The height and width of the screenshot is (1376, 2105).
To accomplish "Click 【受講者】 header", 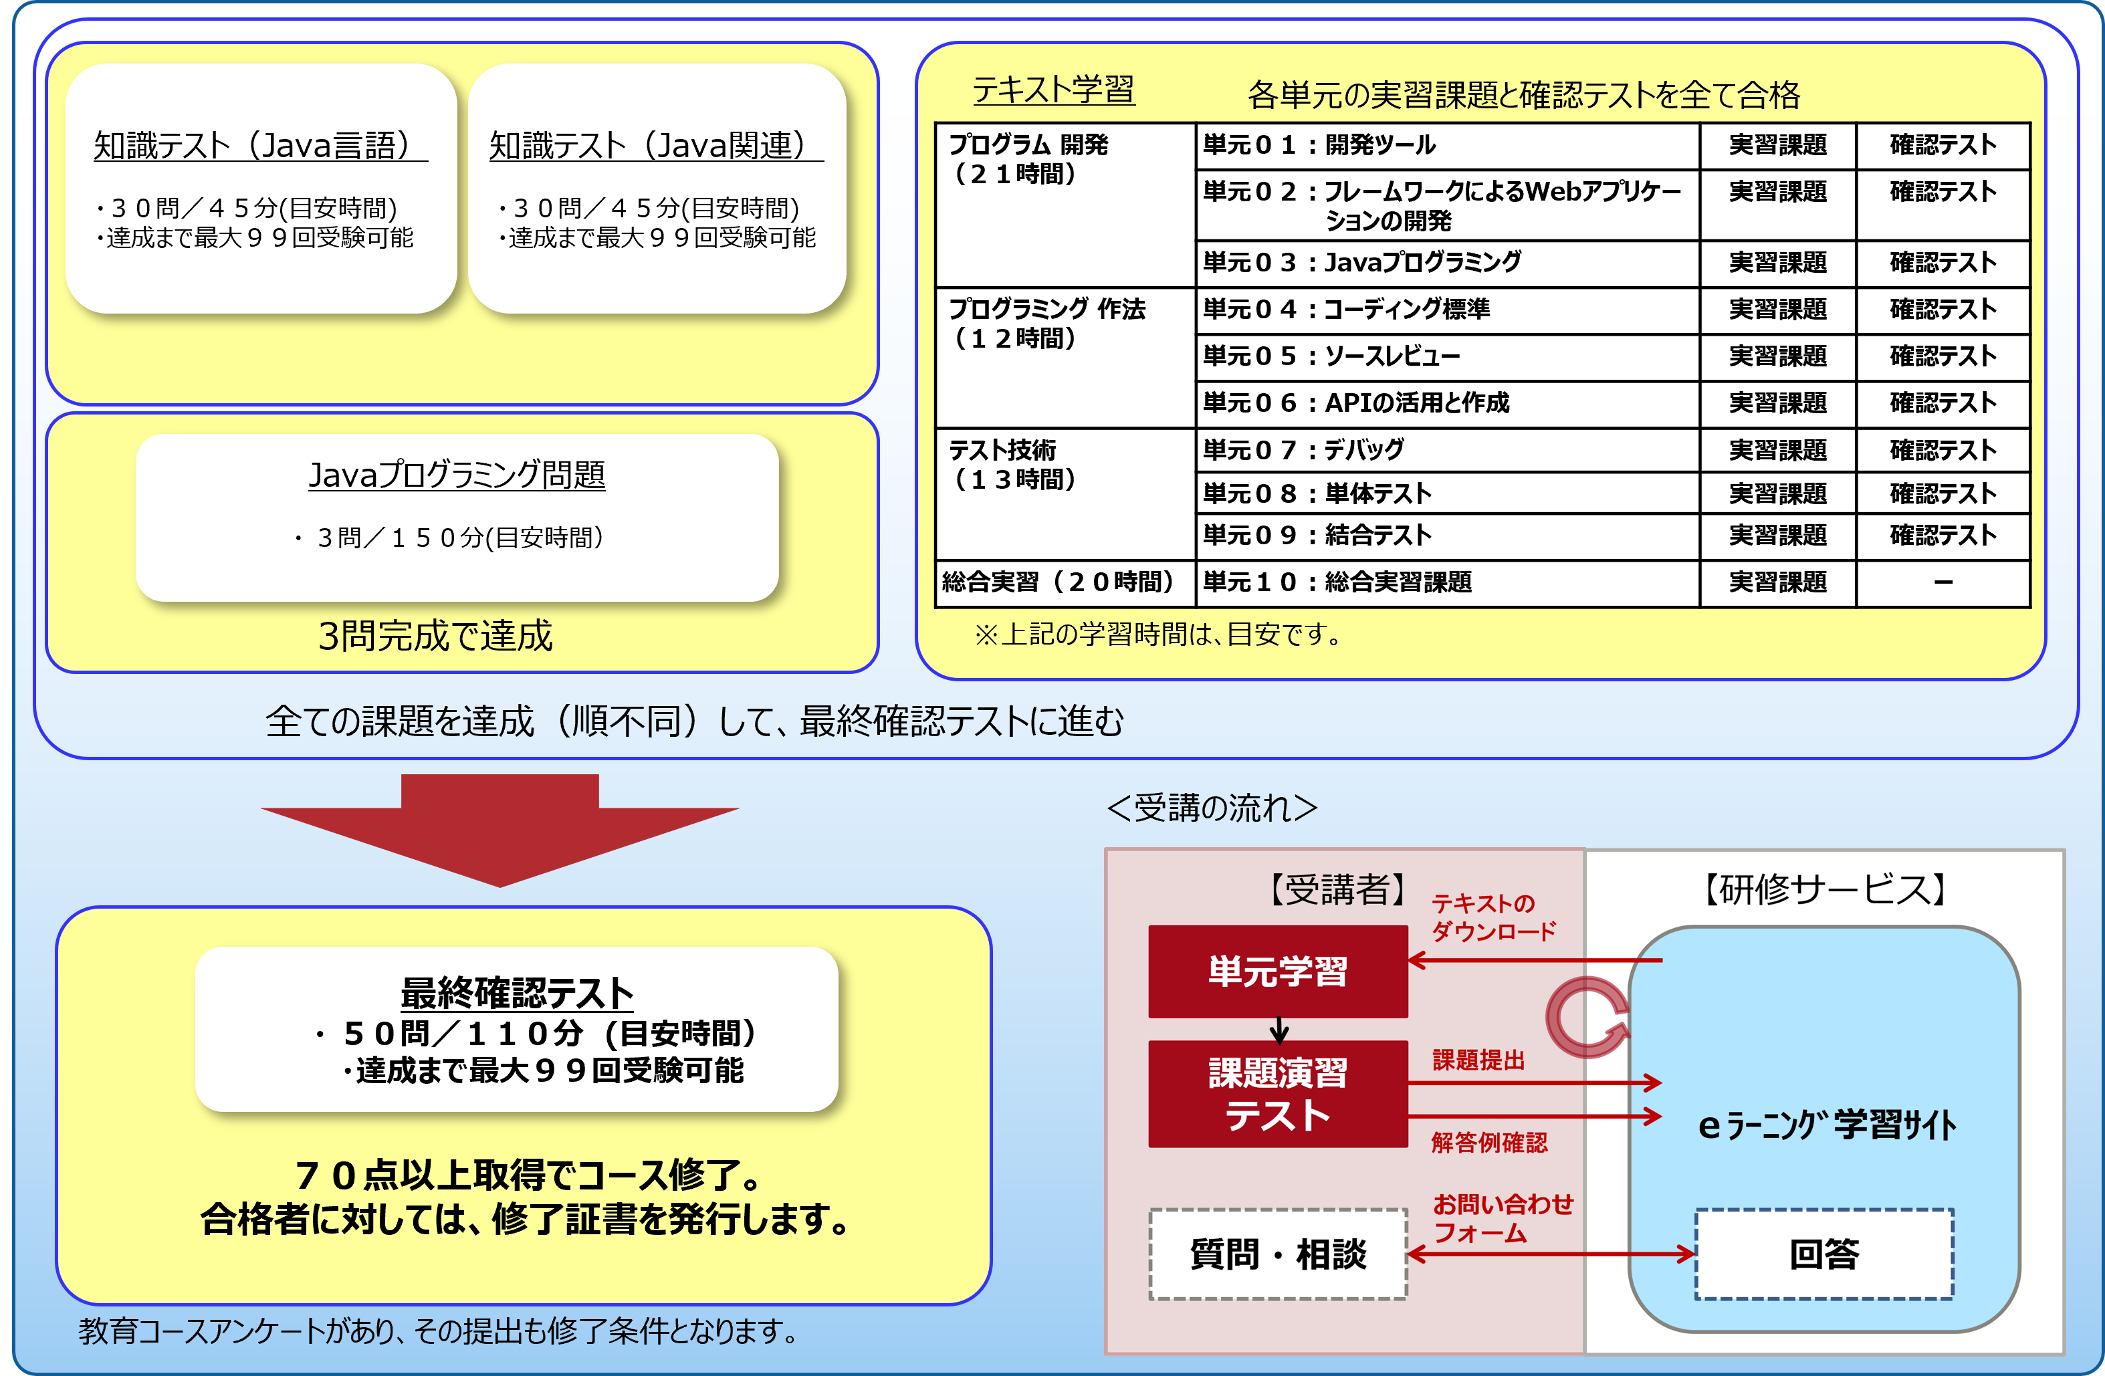I will point(1337,890).
